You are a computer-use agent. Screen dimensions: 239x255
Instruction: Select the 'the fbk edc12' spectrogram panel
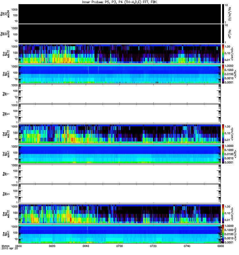coord(119,214)
